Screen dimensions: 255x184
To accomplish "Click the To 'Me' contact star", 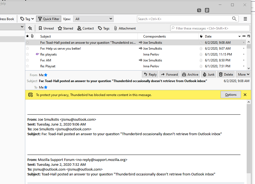I will (46, 87).
